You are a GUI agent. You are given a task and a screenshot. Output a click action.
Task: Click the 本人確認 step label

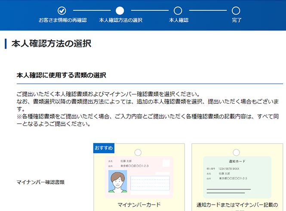[x=179, y=20]
